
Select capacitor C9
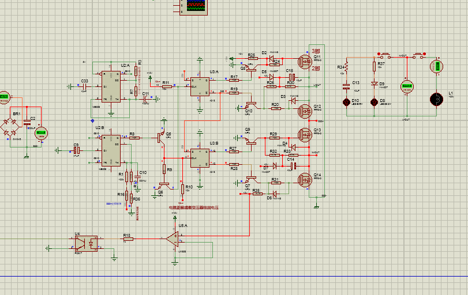coord(77,150)
